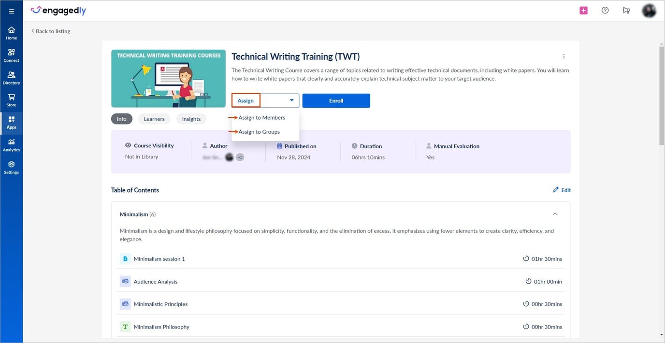Open Analytics from the sidebar
This screenshot has height=343, width=665.
coord(12,145)
